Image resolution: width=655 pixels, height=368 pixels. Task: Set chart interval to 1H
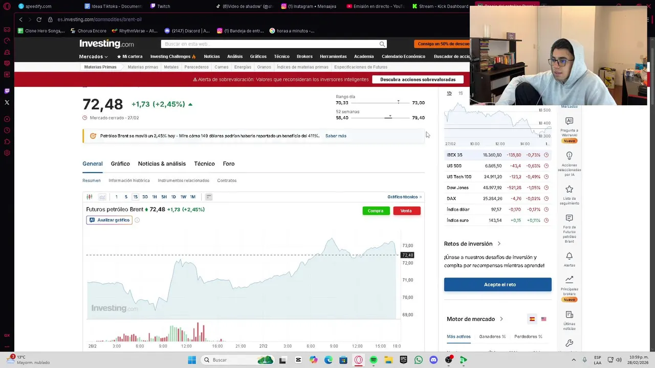(x=155, y=197)
